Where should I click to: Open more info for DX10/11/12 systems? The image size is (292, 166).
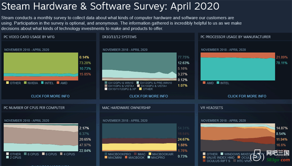pos(149,96)
